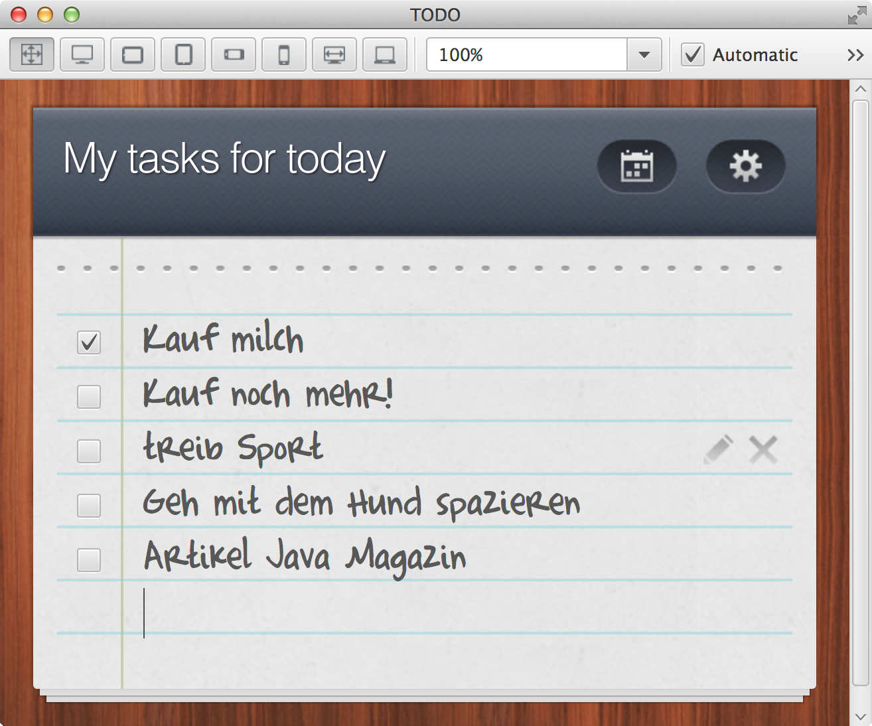This screenshot has height=726, width=872.
Task: Uncheck the 'Kauf milch' task
Action: tap(89, 342)
